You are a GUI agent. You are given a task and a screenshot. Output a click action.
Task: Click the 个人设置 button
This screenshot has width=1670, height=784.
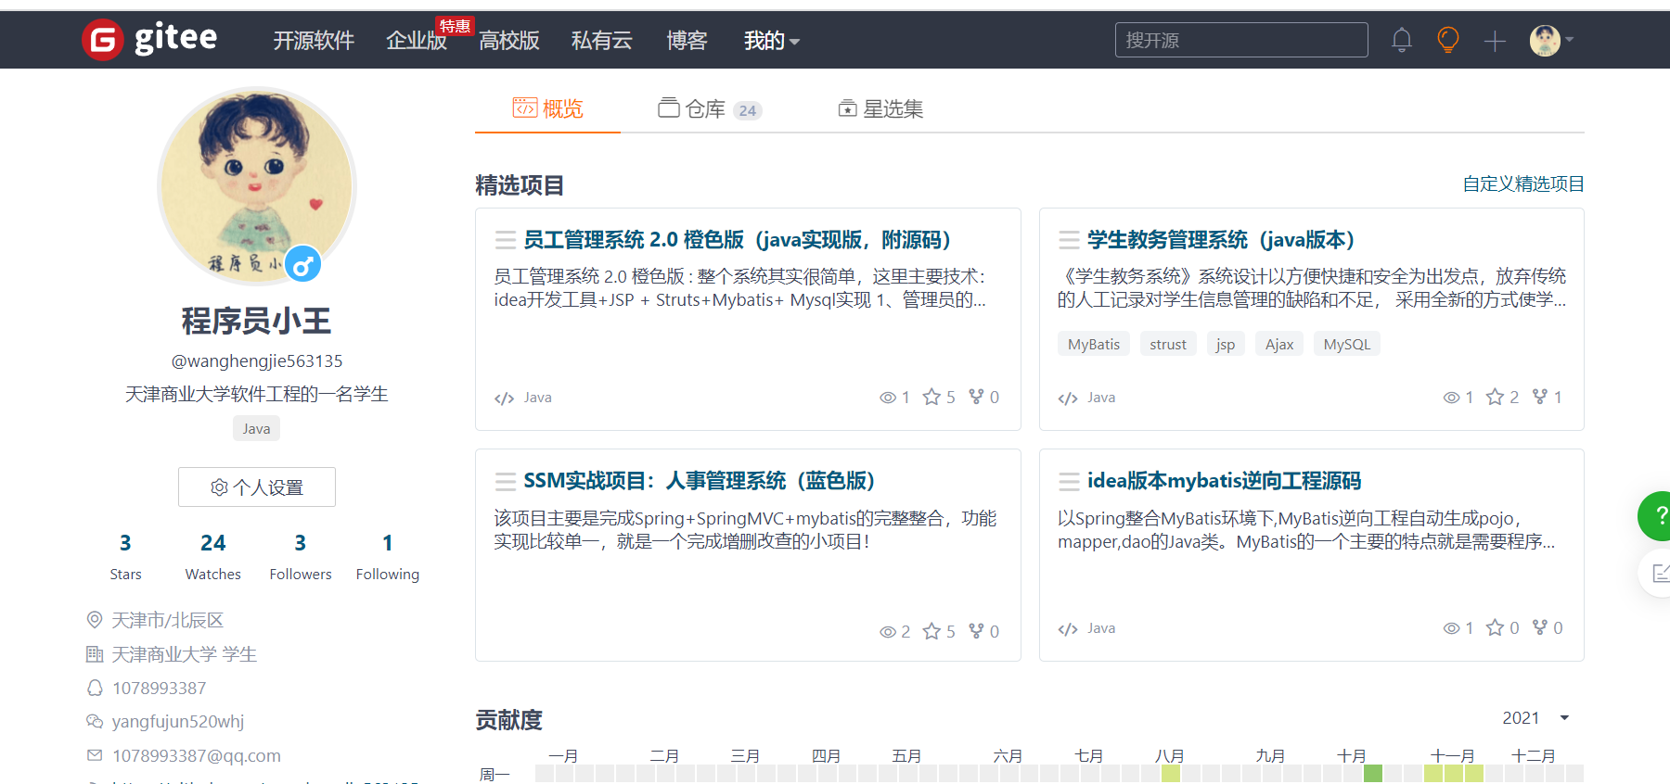coord(257,487)
